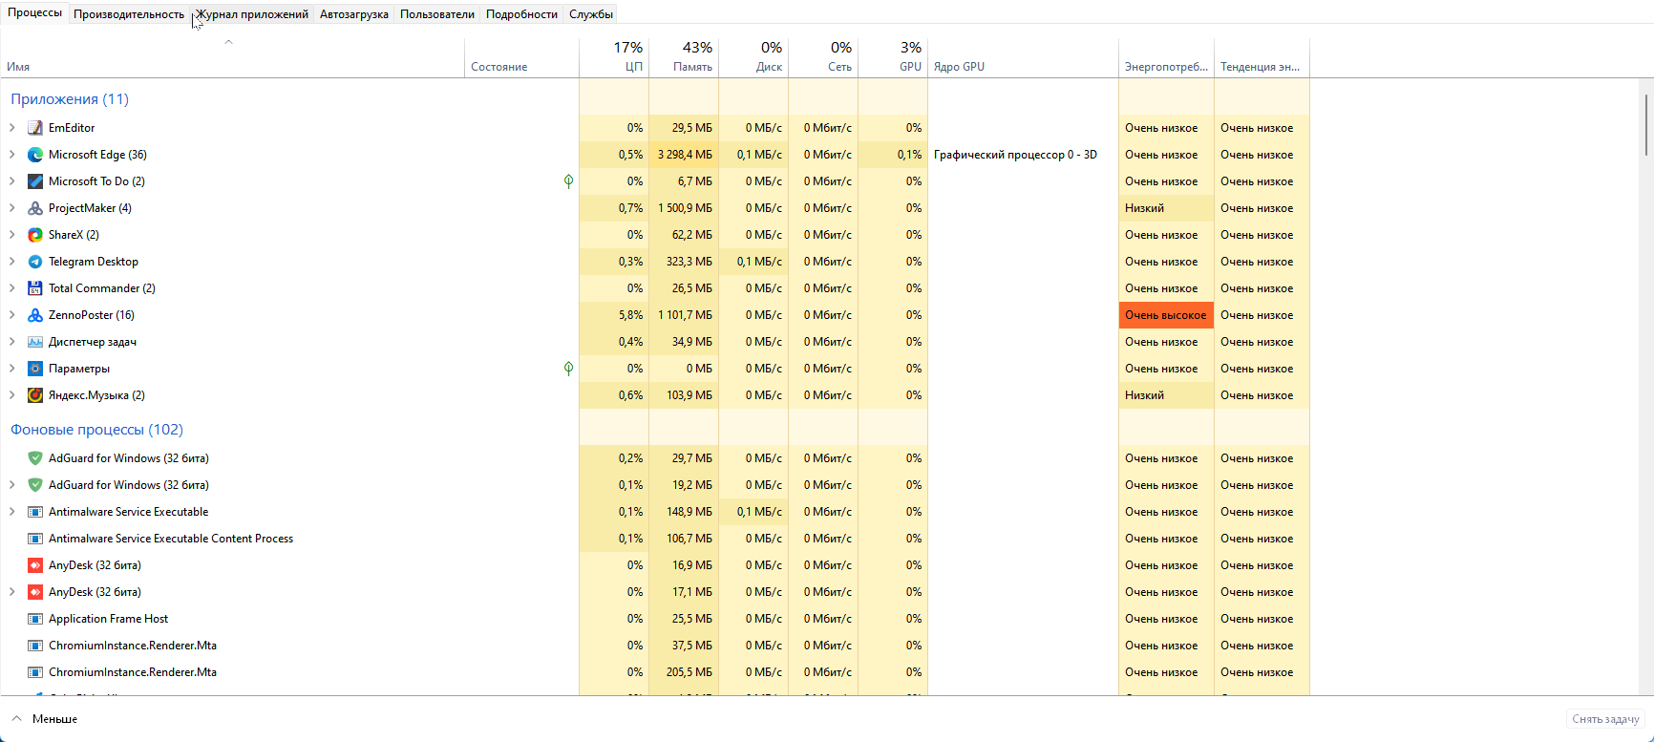Open Журнал приложений tab
Viewport: 1654px width, 742px height.
[x=252, y=14]
